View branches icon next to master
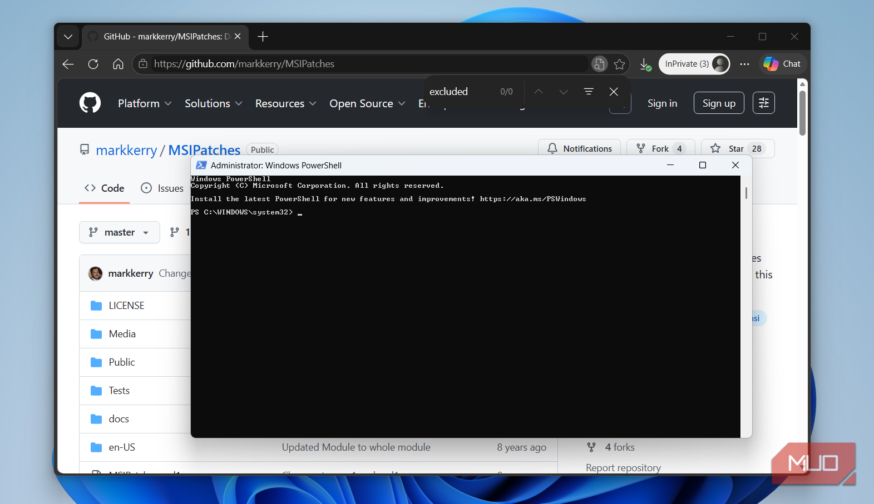874x504 pixels. (175, 232)
